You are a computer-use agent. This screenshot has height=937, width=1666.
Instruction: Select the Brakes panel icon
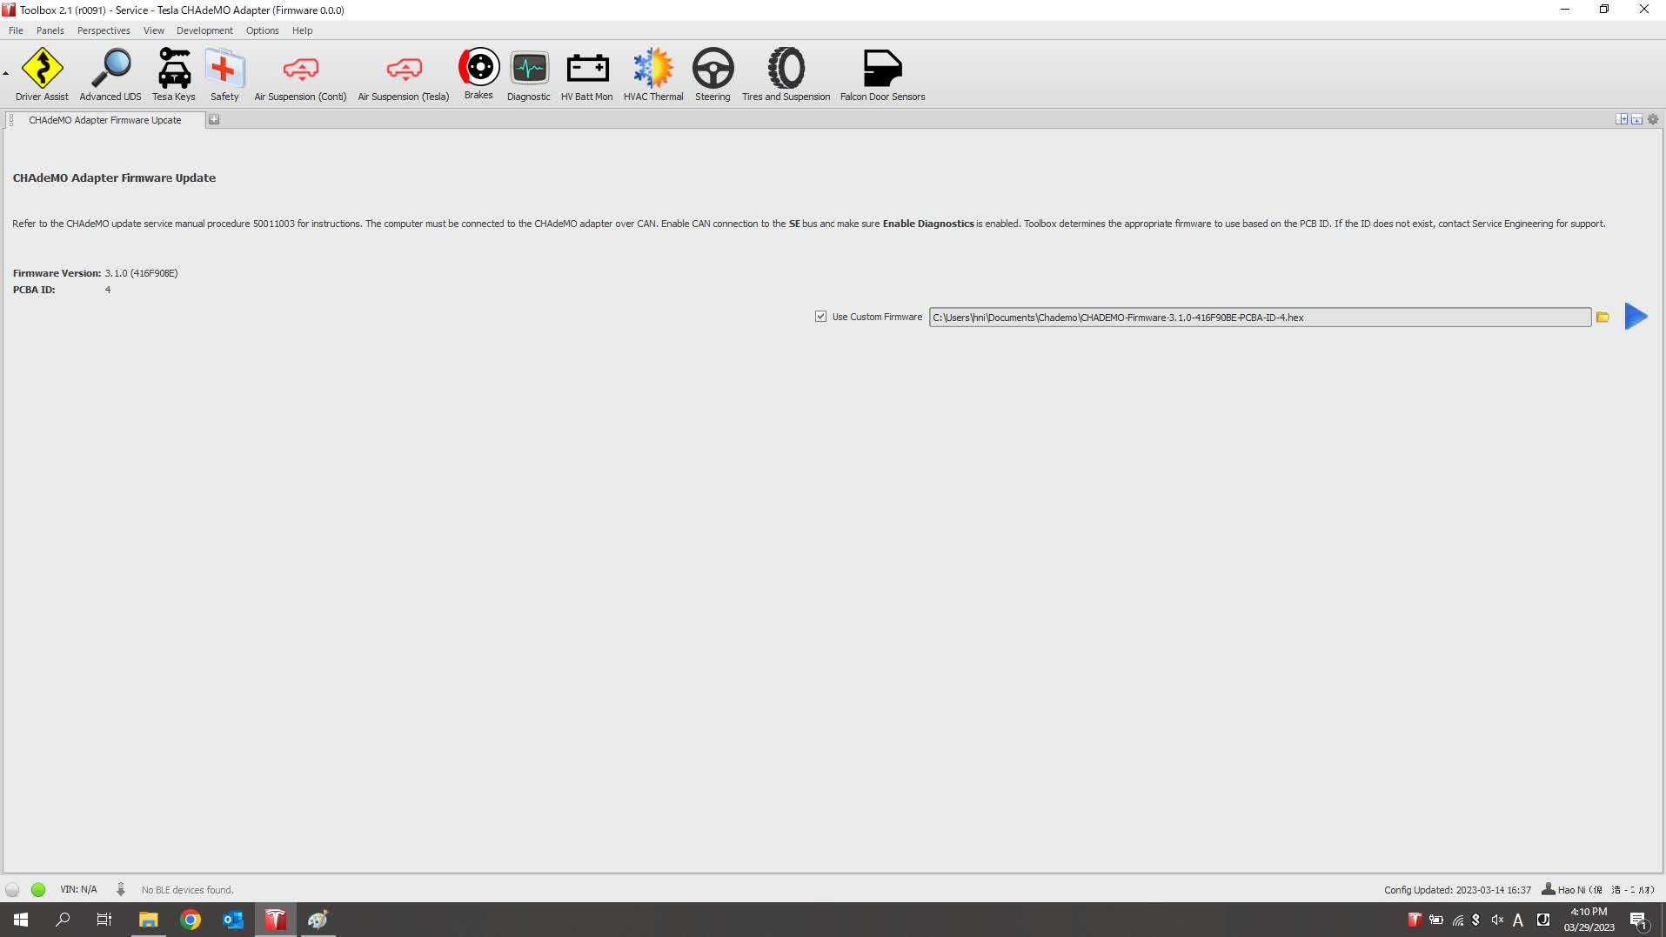pos(478,73)
